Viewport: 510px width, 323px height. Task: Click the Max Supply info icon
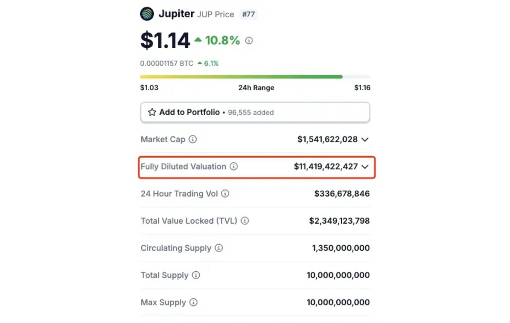(x=194, y=302)
